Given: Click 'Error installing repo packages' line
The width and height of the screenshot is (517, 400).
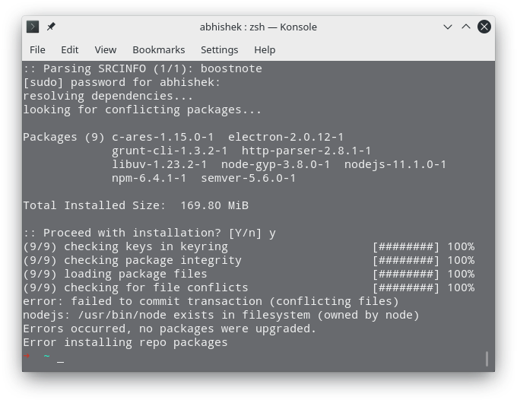Looking at the screenshot, I should click(x=125, y=343).
